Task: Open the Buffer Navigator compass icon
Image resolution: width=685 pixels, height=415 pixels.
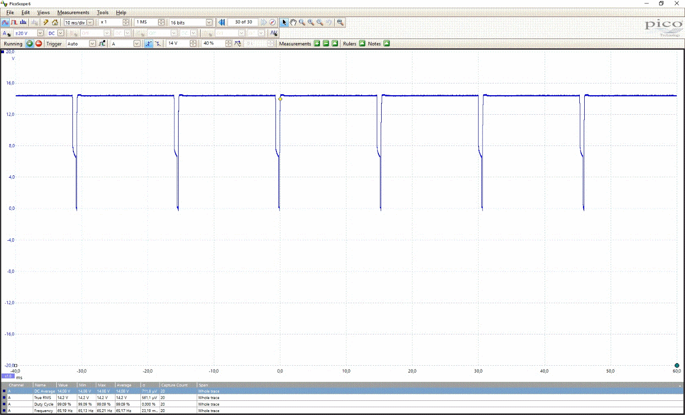Action: pos(273,22)
